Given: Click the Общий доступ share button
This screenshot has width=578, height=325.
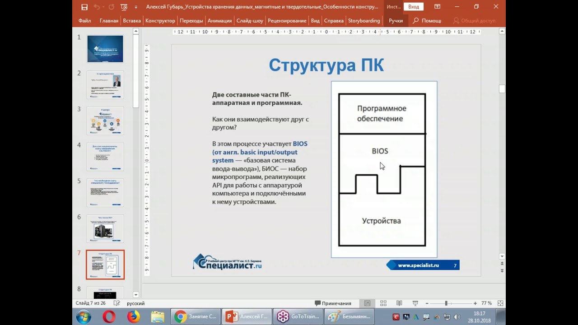Looking at the screenshot, I should coord(474,21).
